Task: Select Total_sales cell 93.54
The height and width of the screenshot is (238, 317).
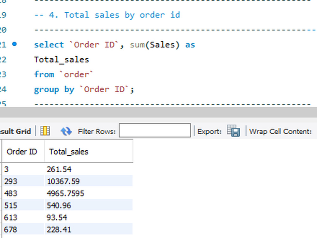Action: (x=88, y=217)
